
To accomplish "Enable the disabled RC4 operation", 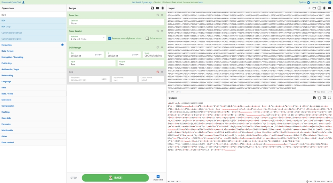I will point(157,72).
